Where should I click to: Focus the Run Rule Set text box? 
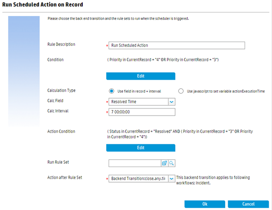point(135,163)
